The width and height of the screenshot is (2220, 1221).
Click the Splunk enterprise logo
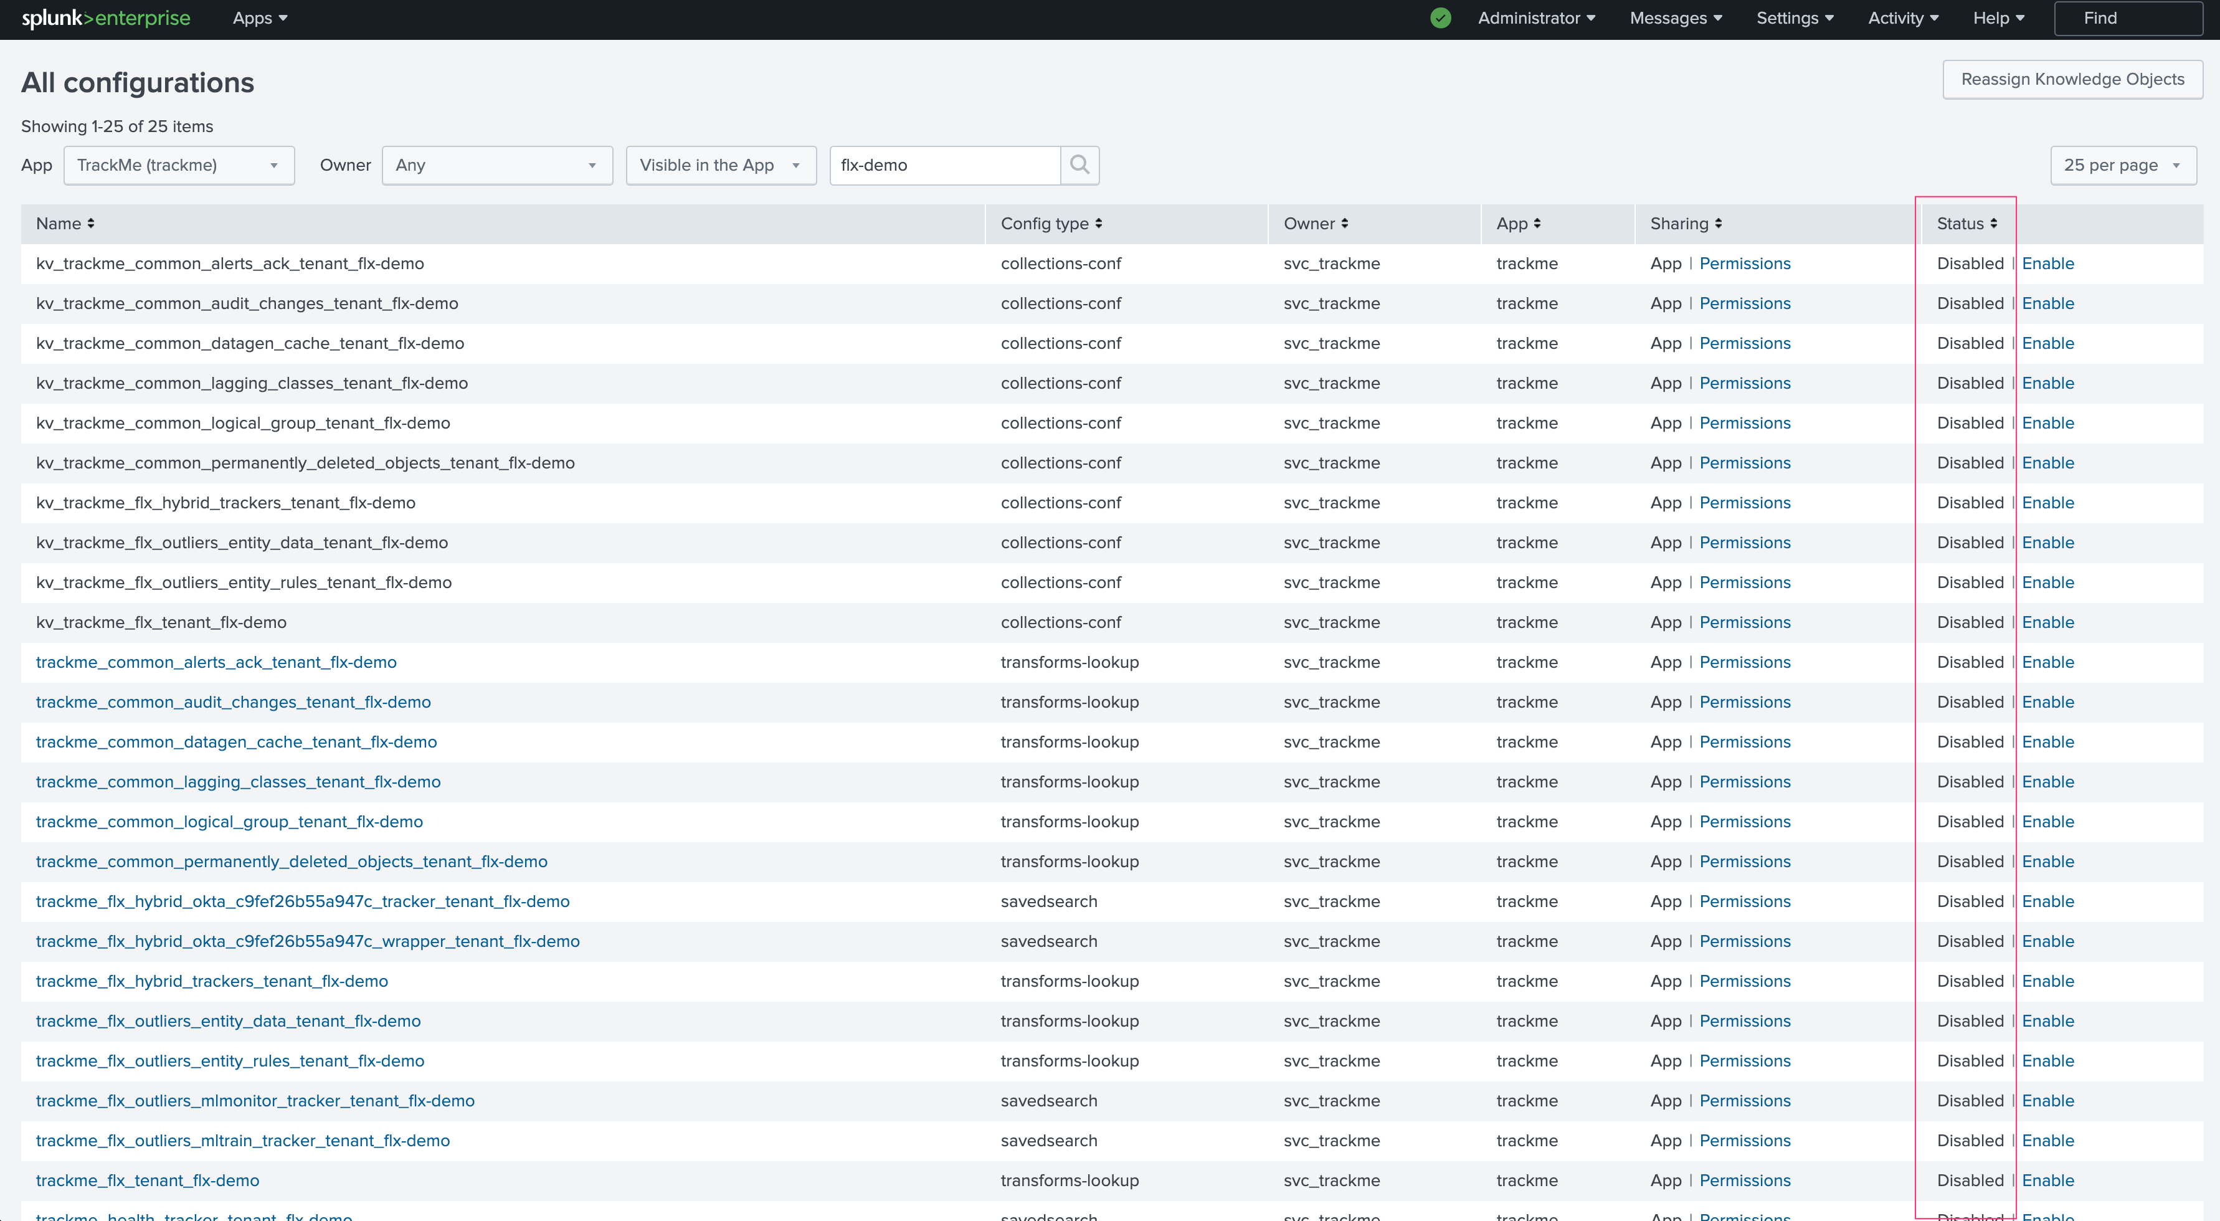(x=105, y=18)
